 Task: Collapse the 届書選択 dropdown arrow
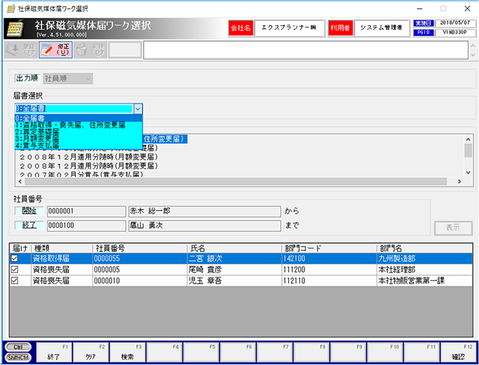click(138, 108)
